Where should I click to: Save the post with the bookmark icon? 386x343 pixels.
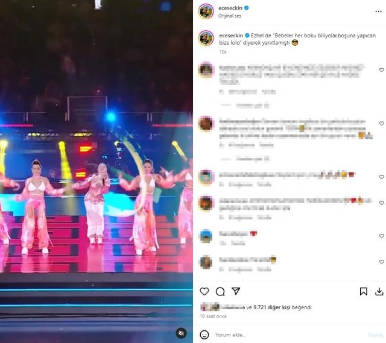pos(363,291)
